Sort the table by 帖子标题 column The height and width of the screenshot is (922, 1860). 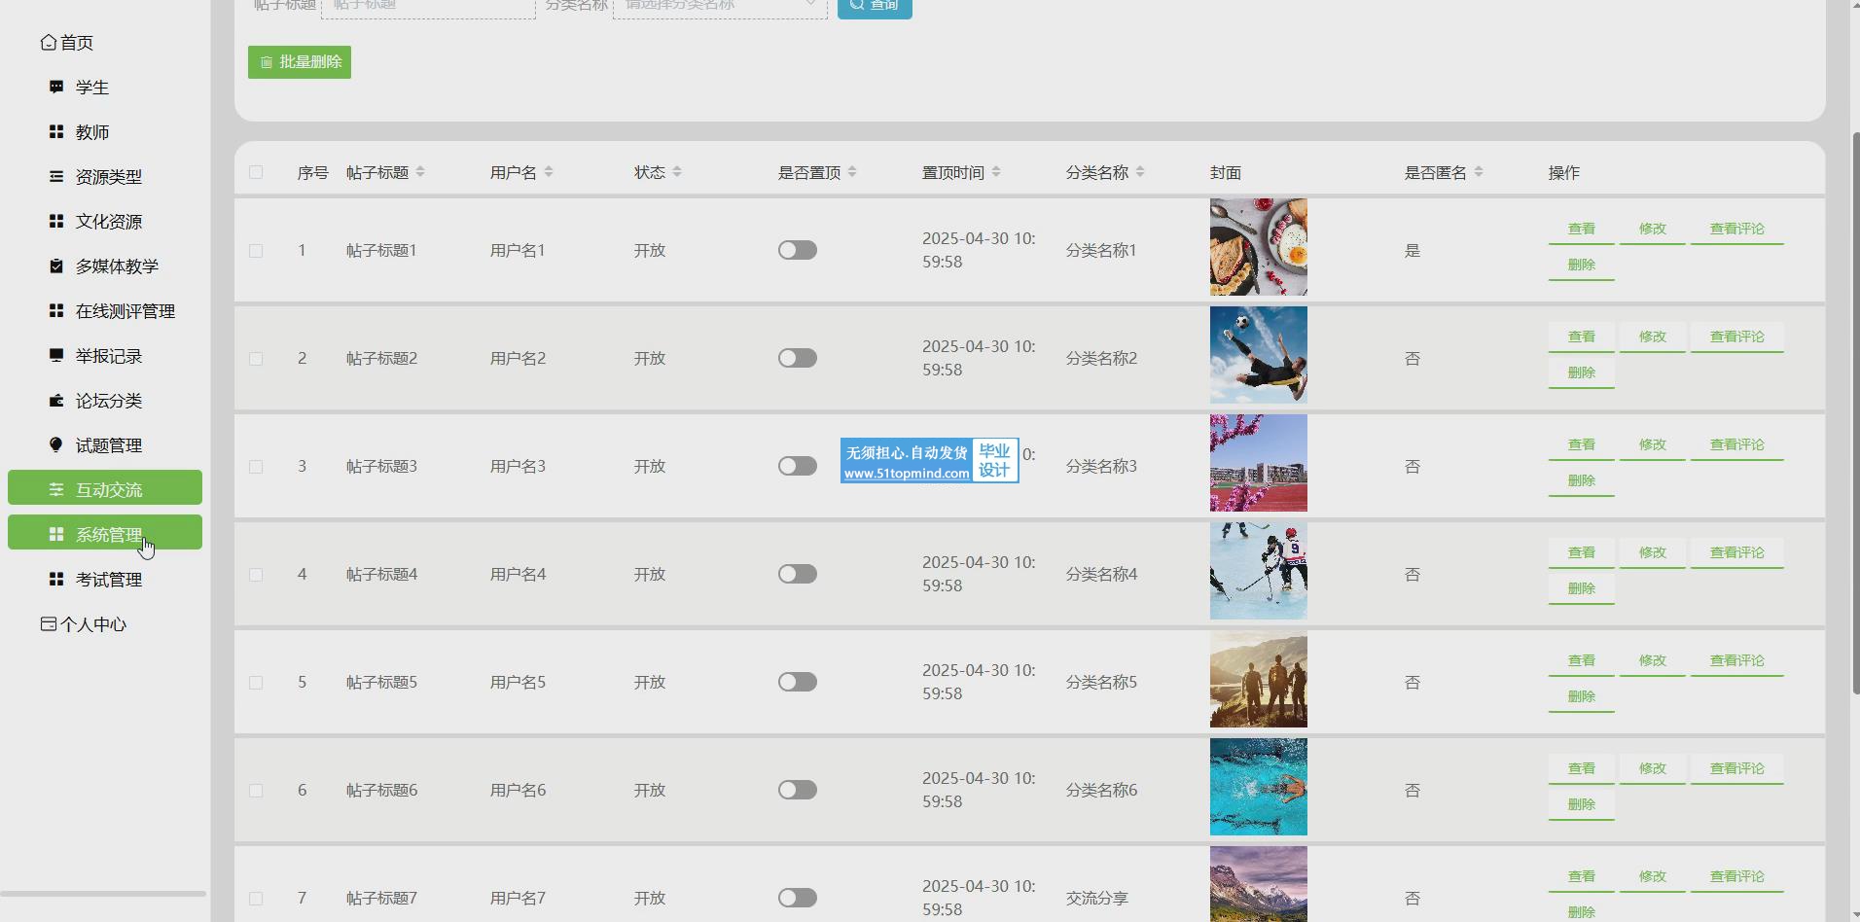pos(420,172)
